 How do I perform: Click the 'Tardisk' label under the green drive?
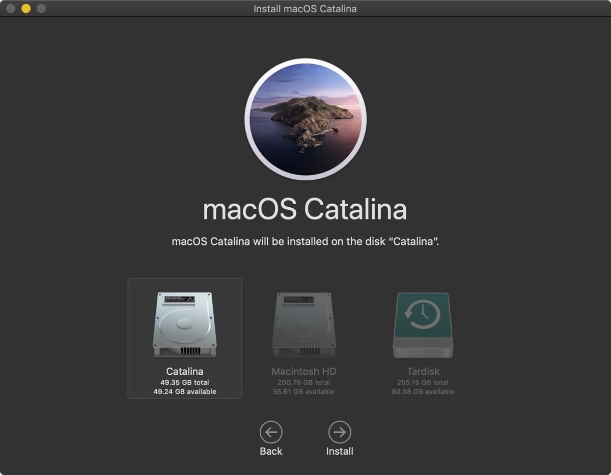pos(423,371)
